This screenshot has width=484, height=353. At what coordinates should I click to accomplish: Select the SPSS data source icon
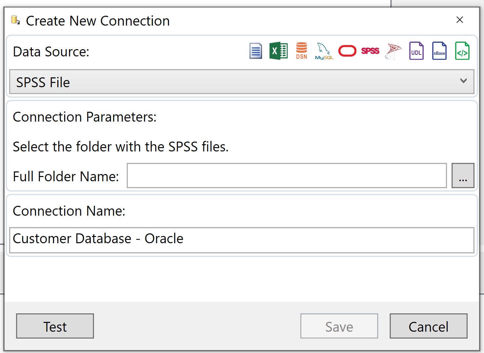coord(370,51)
